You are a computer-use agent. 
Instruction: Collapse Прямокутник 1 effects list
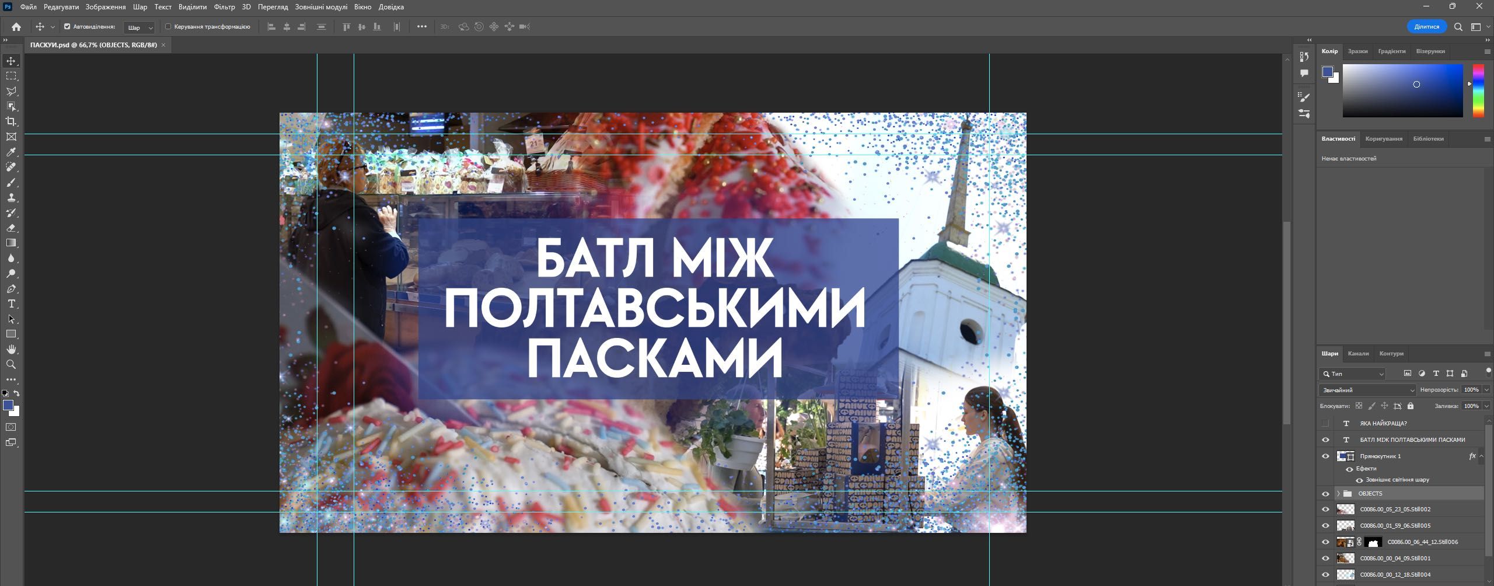(1481, 456)
